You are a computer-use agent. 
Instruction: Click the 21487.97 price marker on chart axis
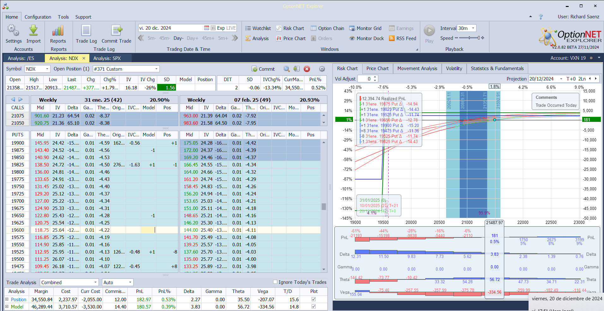coord(494,222)
